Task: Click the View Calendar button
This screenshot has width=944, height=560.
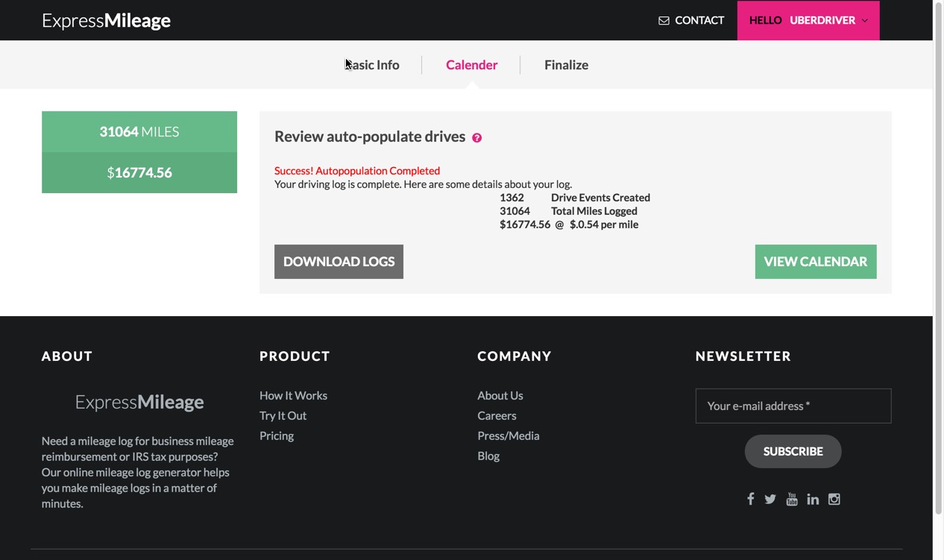Action: click(x=815, y=262)
